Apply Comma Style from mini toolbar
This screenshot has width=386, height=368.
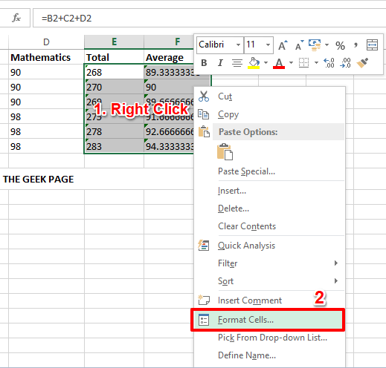click(x=356, y=45)
